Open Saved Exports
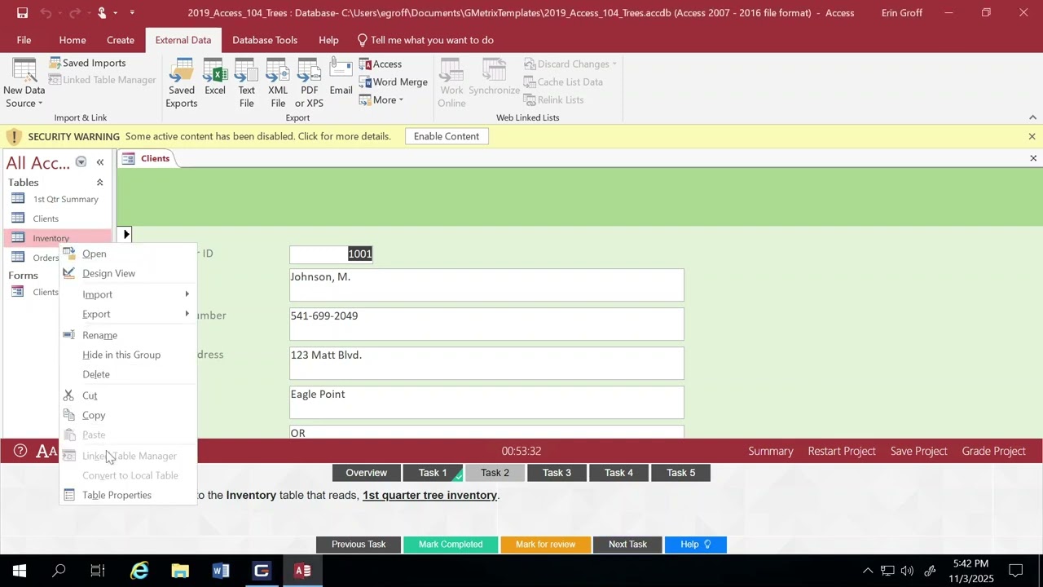 (181, 85)
